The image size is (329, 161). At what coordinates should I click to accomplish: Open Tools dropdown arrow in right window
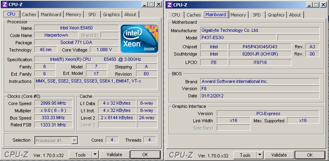pyautogui.click(x=260, y=155)
